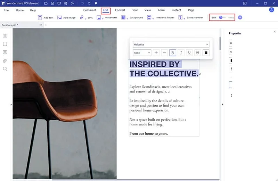Viewport: 278px width, 181px height.
Task: Toggle italic formatting
Action: [181, 53]
